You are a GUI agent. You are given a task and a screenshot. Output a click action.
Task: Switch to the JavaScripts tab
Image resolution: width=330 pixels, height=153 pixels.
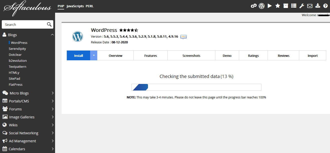click(75, 6)
